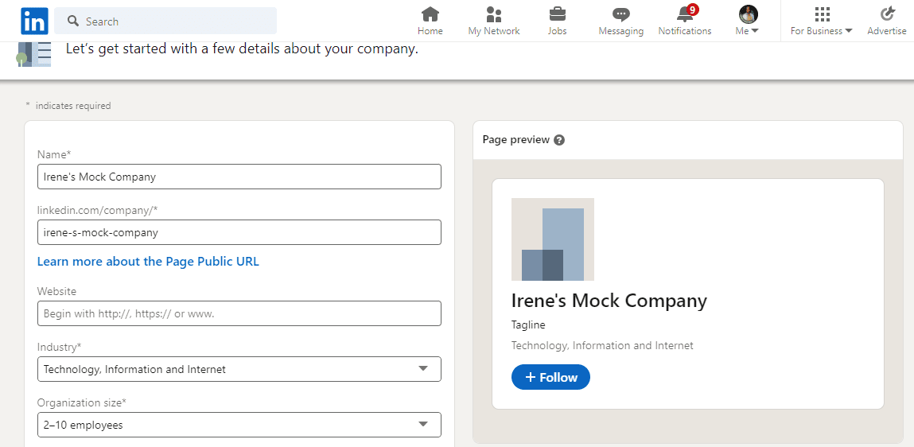Click the Search box
Viewport: 914px width, 447px height.
pos(165,21)
